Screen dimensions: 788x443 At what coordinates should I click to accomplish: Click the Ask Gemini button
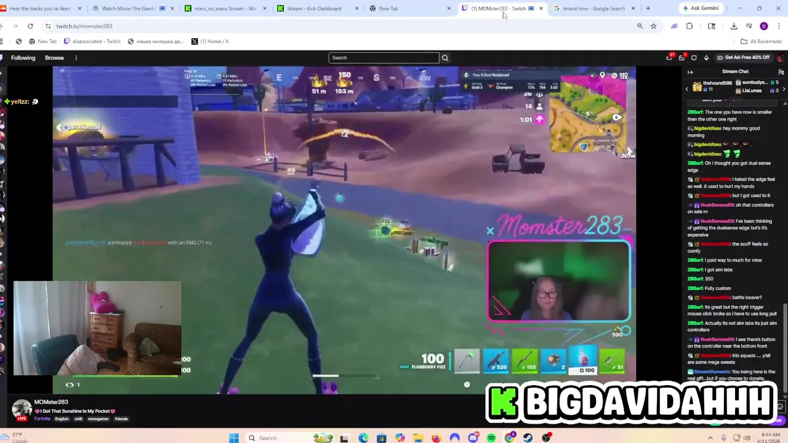pyautogui.click(x=701, y=9)
